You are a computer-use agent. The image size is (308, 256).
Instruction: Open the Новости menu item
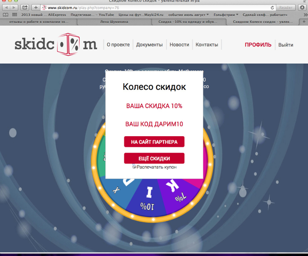click(x=179, y=45)
